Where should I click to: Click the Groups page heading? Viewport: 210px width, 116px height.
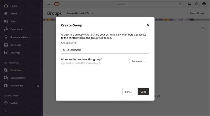[x=54, y=13]
